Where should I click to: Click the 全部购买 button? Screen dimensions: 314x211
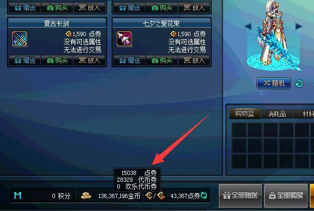click(x=286, y=196)
